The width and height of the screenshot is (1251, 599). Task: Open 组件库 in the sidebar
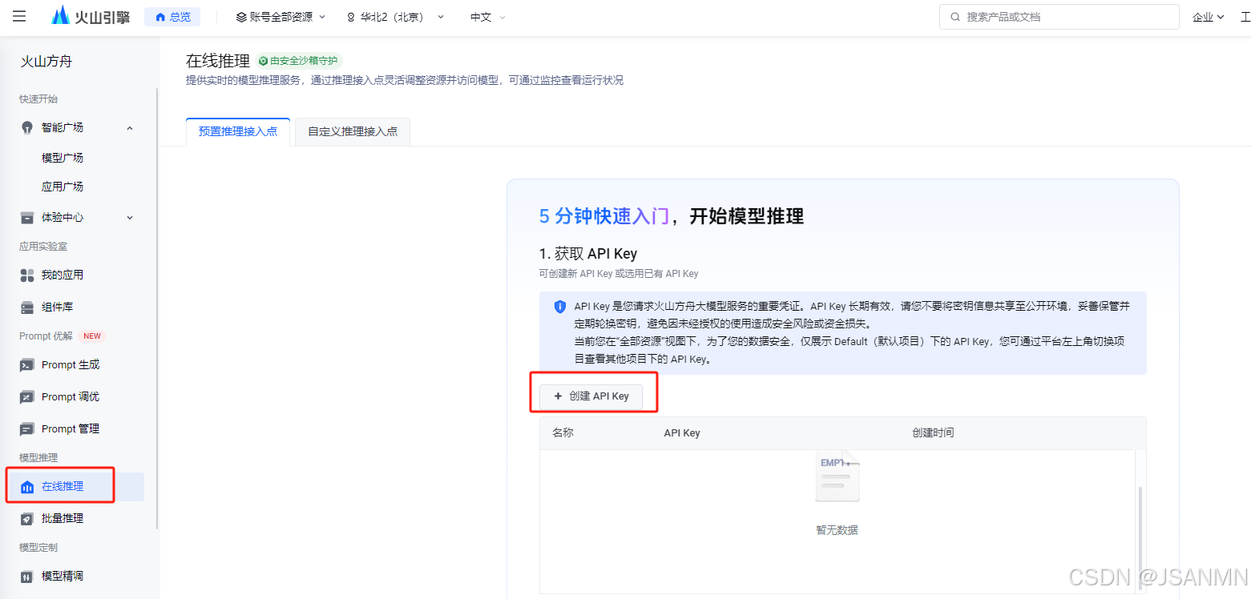57,307
